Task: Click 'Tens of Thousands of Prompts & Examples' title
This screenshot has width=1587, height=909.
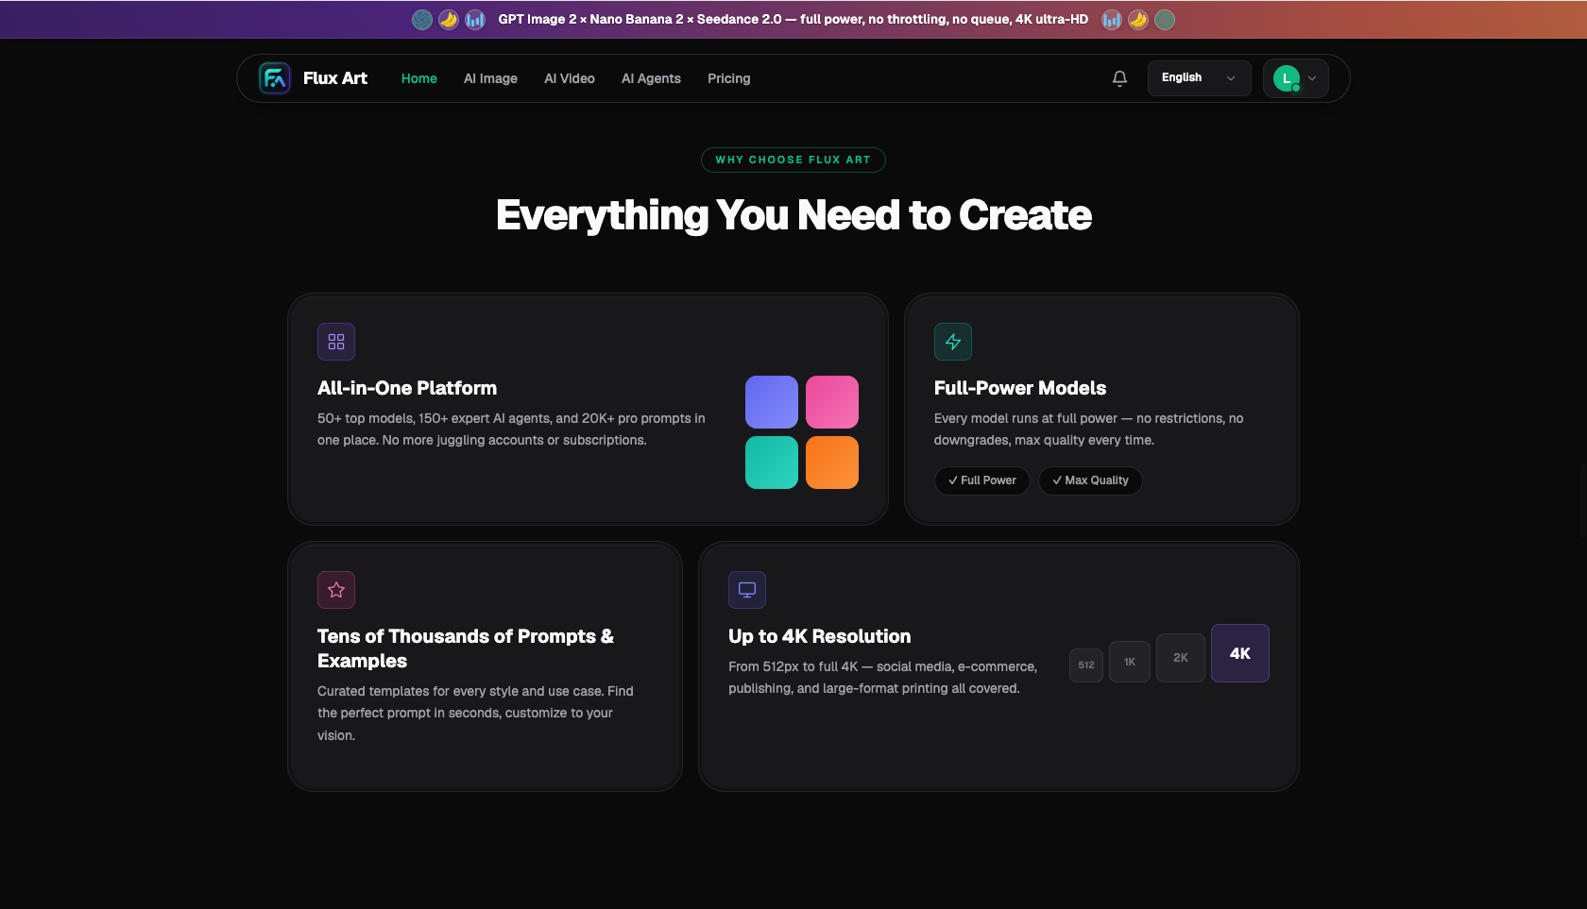Action: tap(466, 648)
